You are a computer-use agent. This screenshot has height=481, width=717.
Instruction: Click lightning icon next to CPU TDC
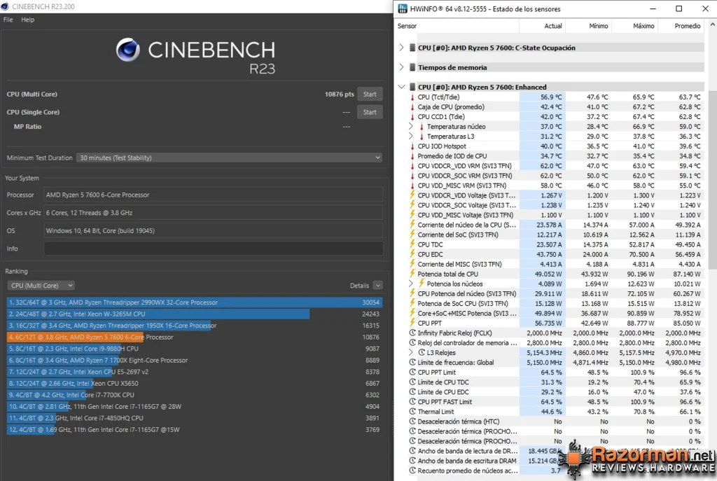coord(412,244)
